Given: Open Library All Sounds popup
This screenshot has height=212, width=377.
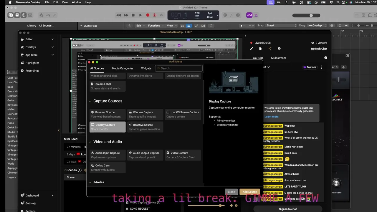Looking at the screenshot, I should point(46,26).
